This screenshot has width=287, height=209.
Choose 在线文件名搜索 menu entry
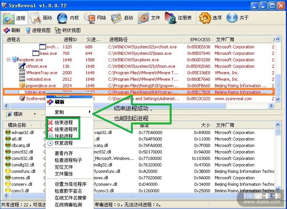tap(70, 198)
